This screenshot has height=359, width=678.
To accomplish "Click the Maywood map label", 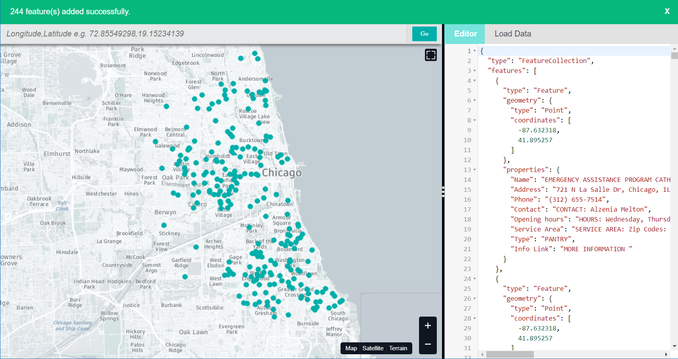I will (x=131, y=170).
